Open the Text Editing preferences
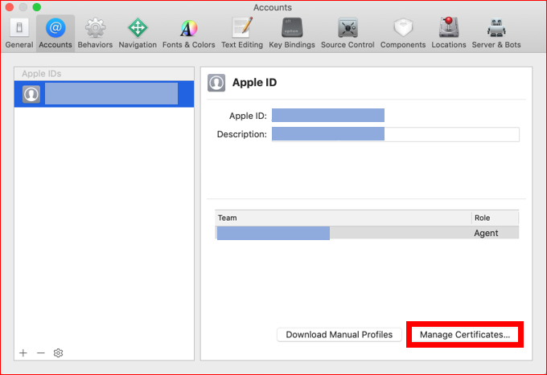This screenshot has height=375, width=547. pos(242,34)
